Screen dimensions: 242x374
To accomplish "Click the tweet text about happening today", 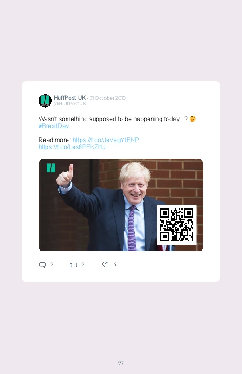I will (113, 119).
